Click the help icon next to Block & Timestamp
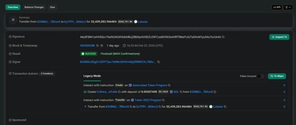Image resolution: width=296 pixels, height=125 pixels. pos(10,45)
